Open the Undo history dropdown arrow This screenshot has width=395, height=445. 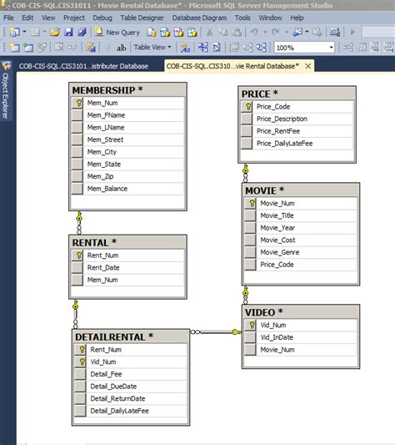(265, 32)
